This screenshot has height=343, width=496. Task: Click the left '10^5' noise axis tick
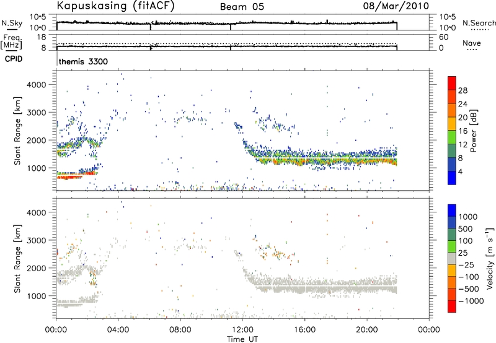point(38,17)
